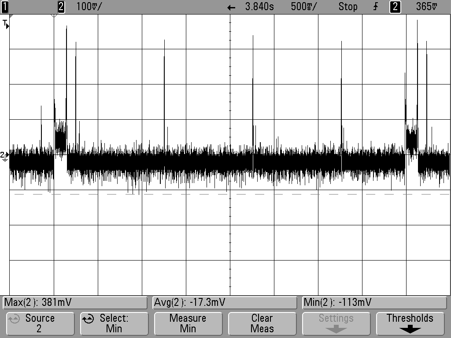Click the trigger source 2 badge
The height and width of the screenshot is (338, 451).
(395, 7)
